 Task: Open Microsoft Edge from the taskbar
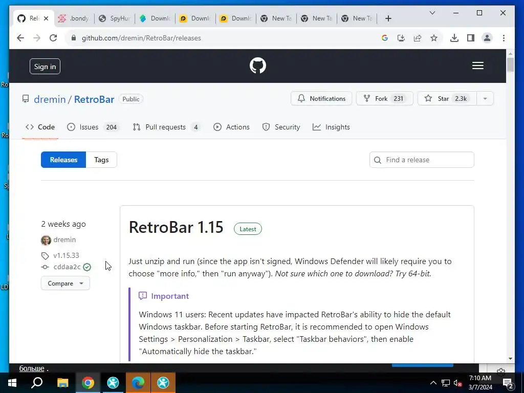click(x=138, y=383)
